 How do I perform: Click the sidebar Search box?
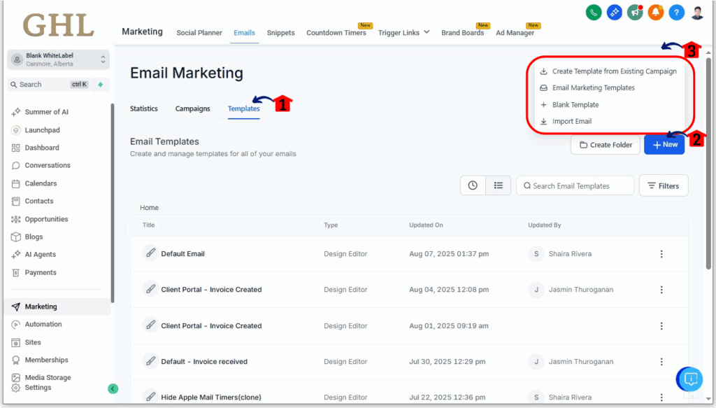tap(48, 85)
